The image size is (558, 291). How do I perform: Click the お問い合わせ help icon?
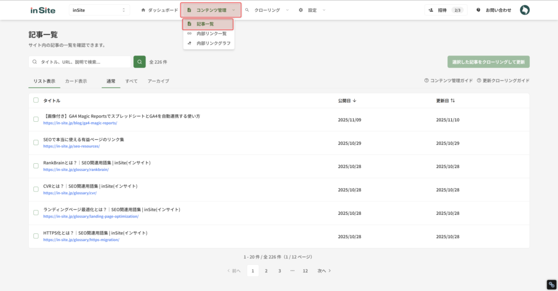478,10
